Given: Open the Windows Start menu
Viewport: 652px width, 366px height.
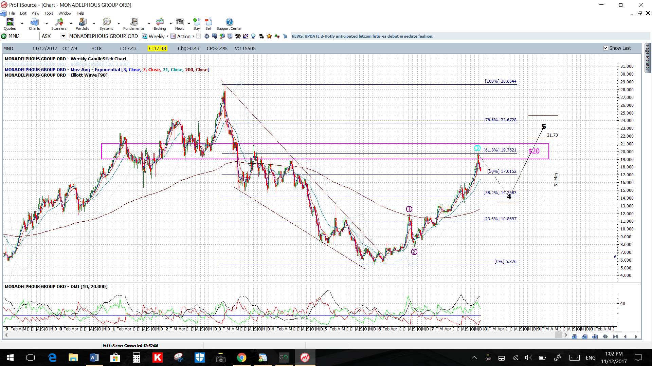Looking at the screenshot, I should click(x=10, y=358).
